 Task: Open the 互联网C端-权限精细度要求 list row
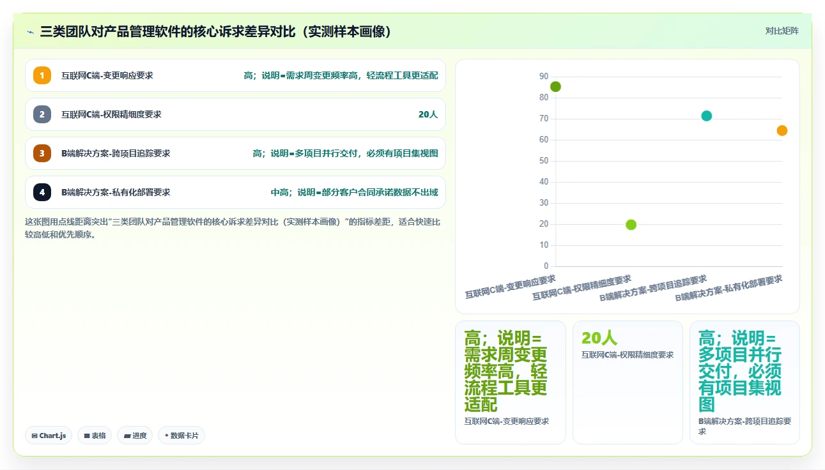tap(235, 114)
